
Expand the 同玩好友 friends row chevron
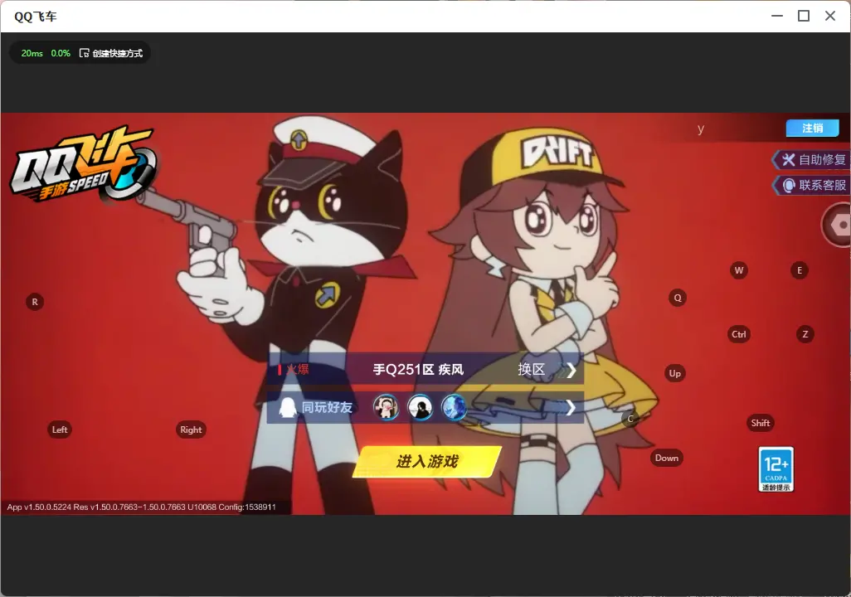click(570, 408)
